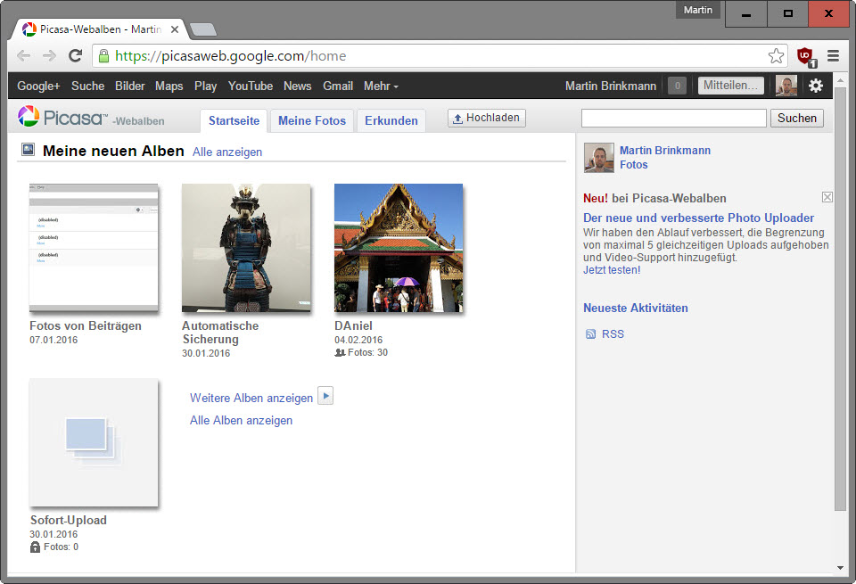The width and height of the screenshot is (856, 584).
Task: Open Der neue und verbesserte Photo Uploader
Action: pos(699,218)
